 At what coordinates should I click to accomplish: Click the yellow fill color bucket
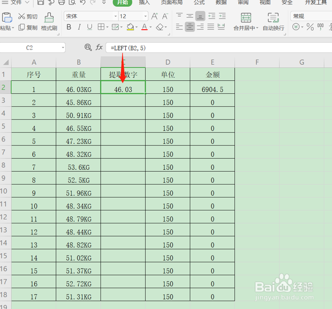click(x=130, y=27)
